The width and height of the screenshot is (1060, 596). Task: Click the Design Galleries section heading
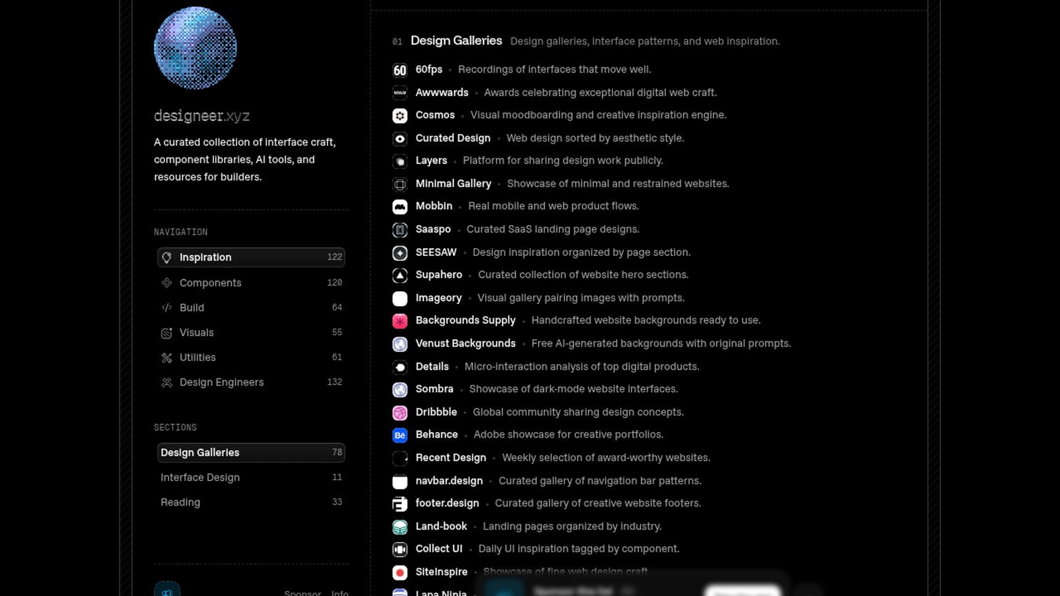point(456,41)
